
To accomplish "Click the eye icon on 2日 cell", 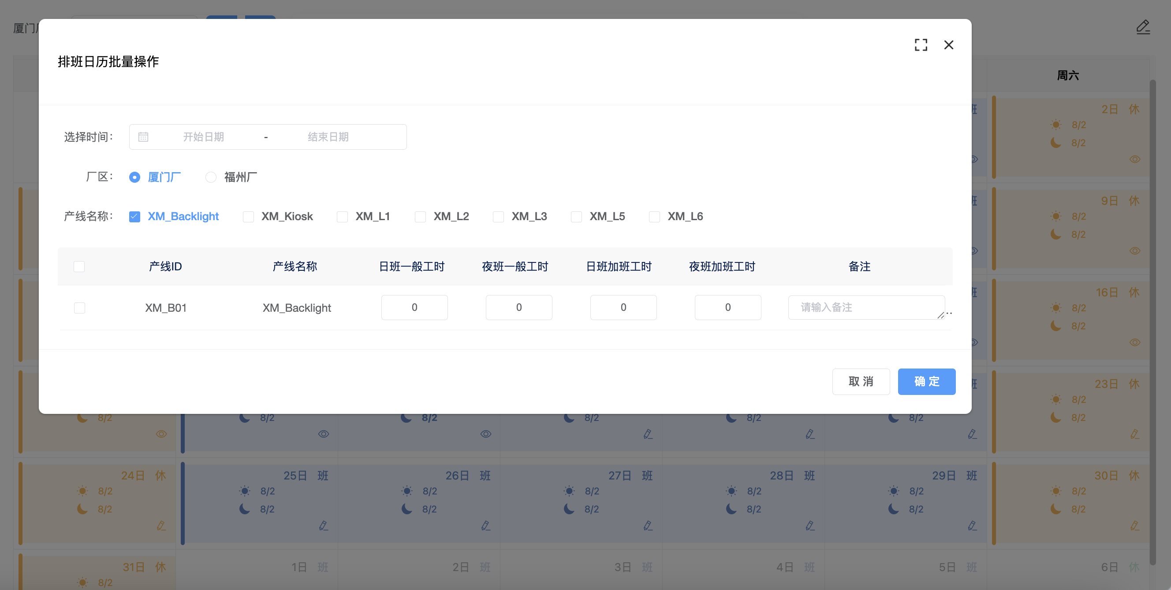I will tap(1135, 159).
